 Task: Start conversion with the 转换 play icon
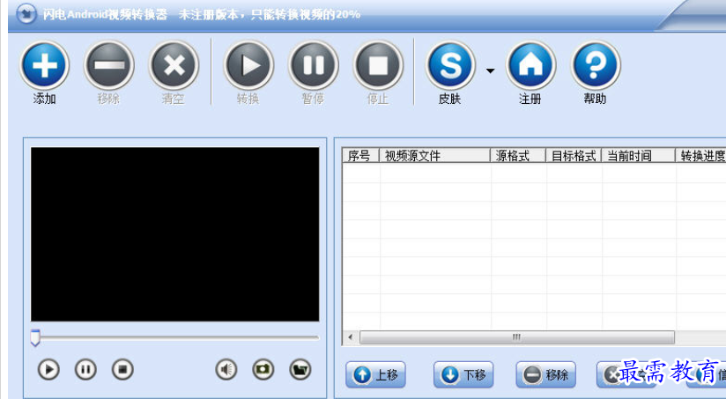point(248,65)
